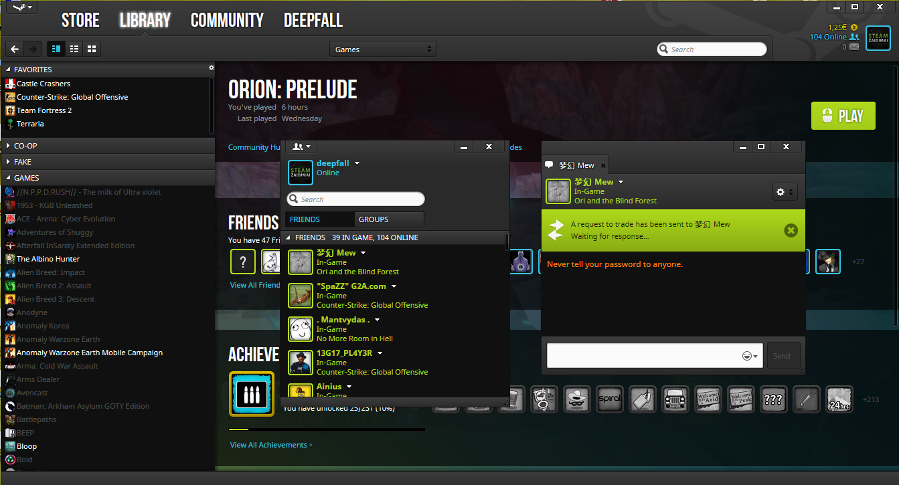The width and height of the screenshot is (899, 485).
Task: Switch to list view mode icon
Action: click(74, 49)
